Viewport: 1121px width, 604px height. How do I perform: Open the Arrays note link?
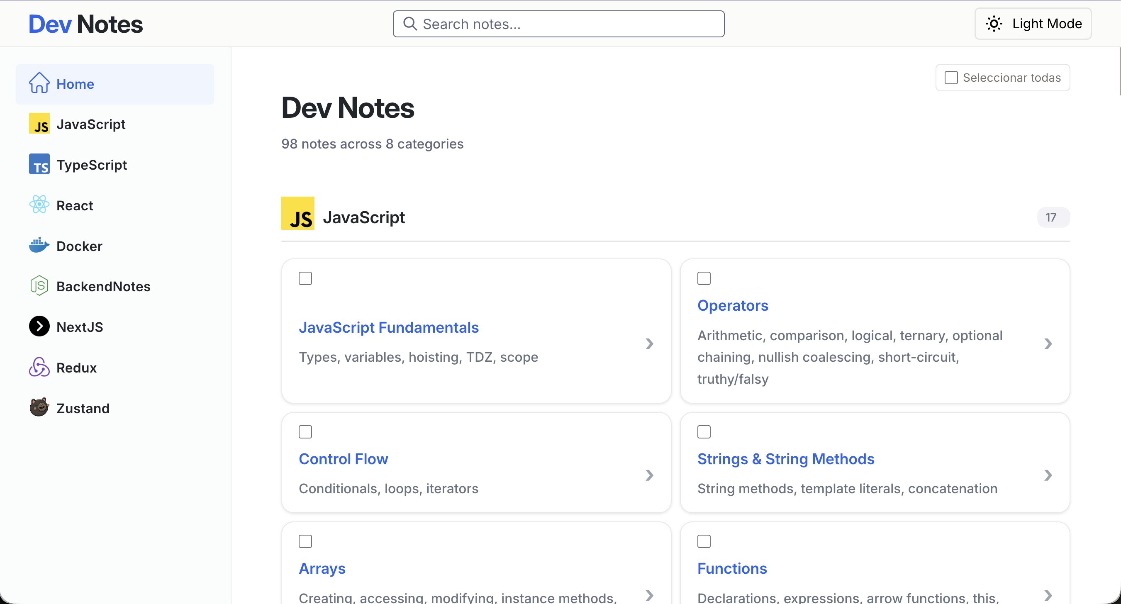point(322,569)
